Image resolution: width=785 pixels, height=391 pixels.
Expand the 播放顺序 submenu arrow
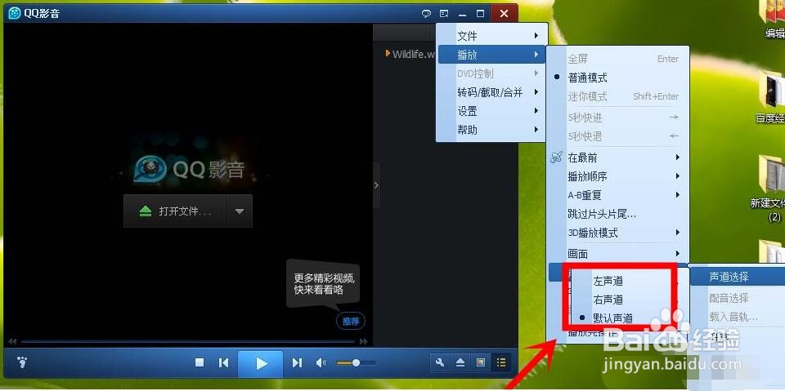678,176
